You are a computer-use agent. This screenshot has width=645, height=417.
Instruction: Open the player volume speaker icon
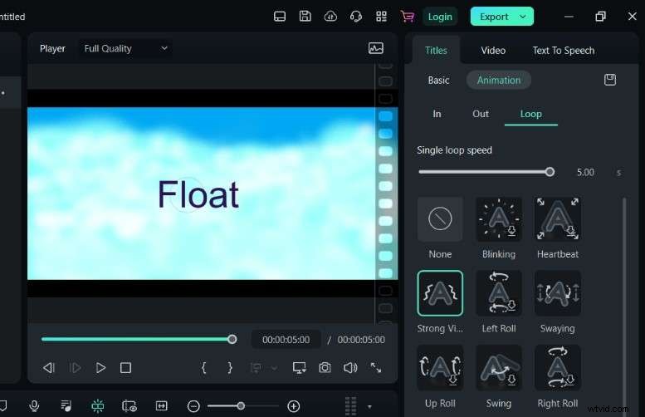[350, 368]
